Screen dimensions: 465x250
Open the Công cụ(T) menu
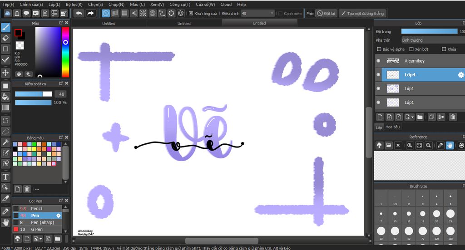coord(180,5)
